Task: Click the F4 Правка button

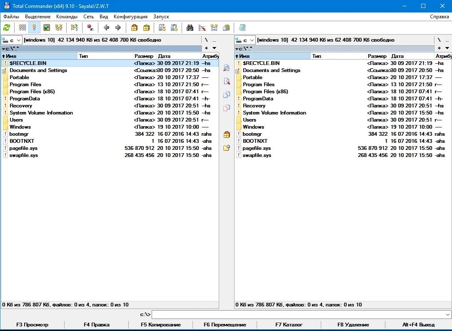Action: pyautogui.click(x=97, y=325)
